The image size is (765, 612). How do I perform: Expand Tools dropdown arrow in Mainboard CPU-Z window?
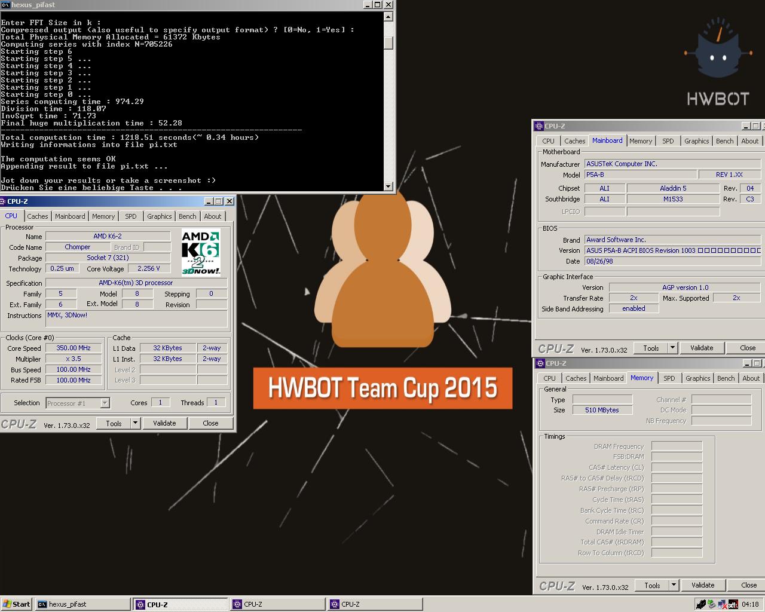(672, 348)
